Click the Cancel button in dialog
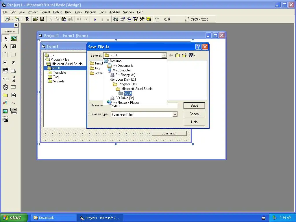 click(x=194, y=114)
